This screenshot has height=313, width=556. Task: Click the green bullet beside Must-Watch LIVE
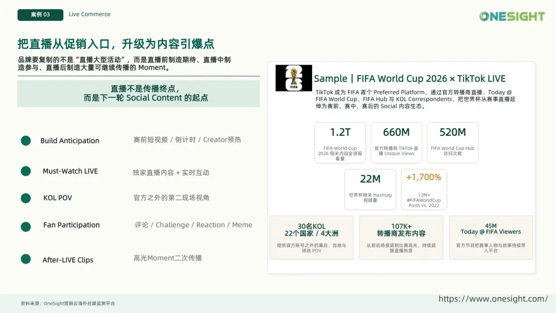click(26, 171)
